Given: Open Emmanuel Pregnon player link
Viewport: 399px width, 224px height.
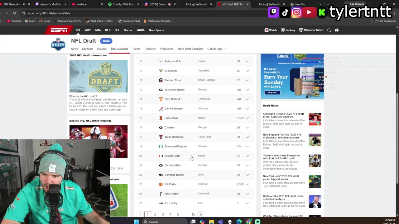Looking at the screenshot, I should pos(175,146).
